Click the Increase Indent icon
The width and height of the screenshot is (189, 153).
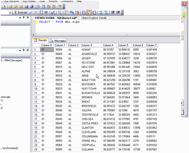click(x=118, y=12)
